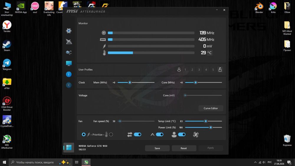
Task: Click the Save button
Action: pyautogui.click(x=157, y=148)
